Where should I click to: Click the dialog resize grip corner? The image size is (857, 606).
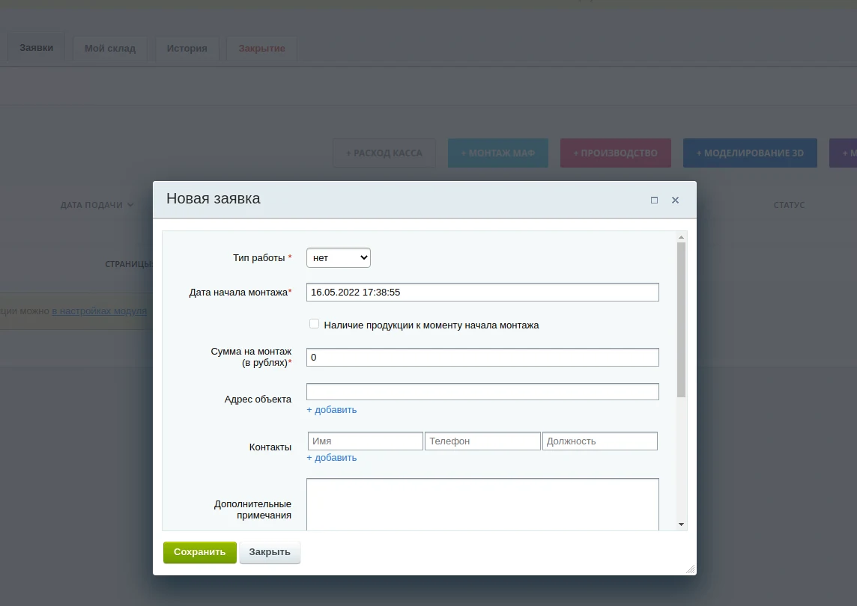tap(690, 569)
